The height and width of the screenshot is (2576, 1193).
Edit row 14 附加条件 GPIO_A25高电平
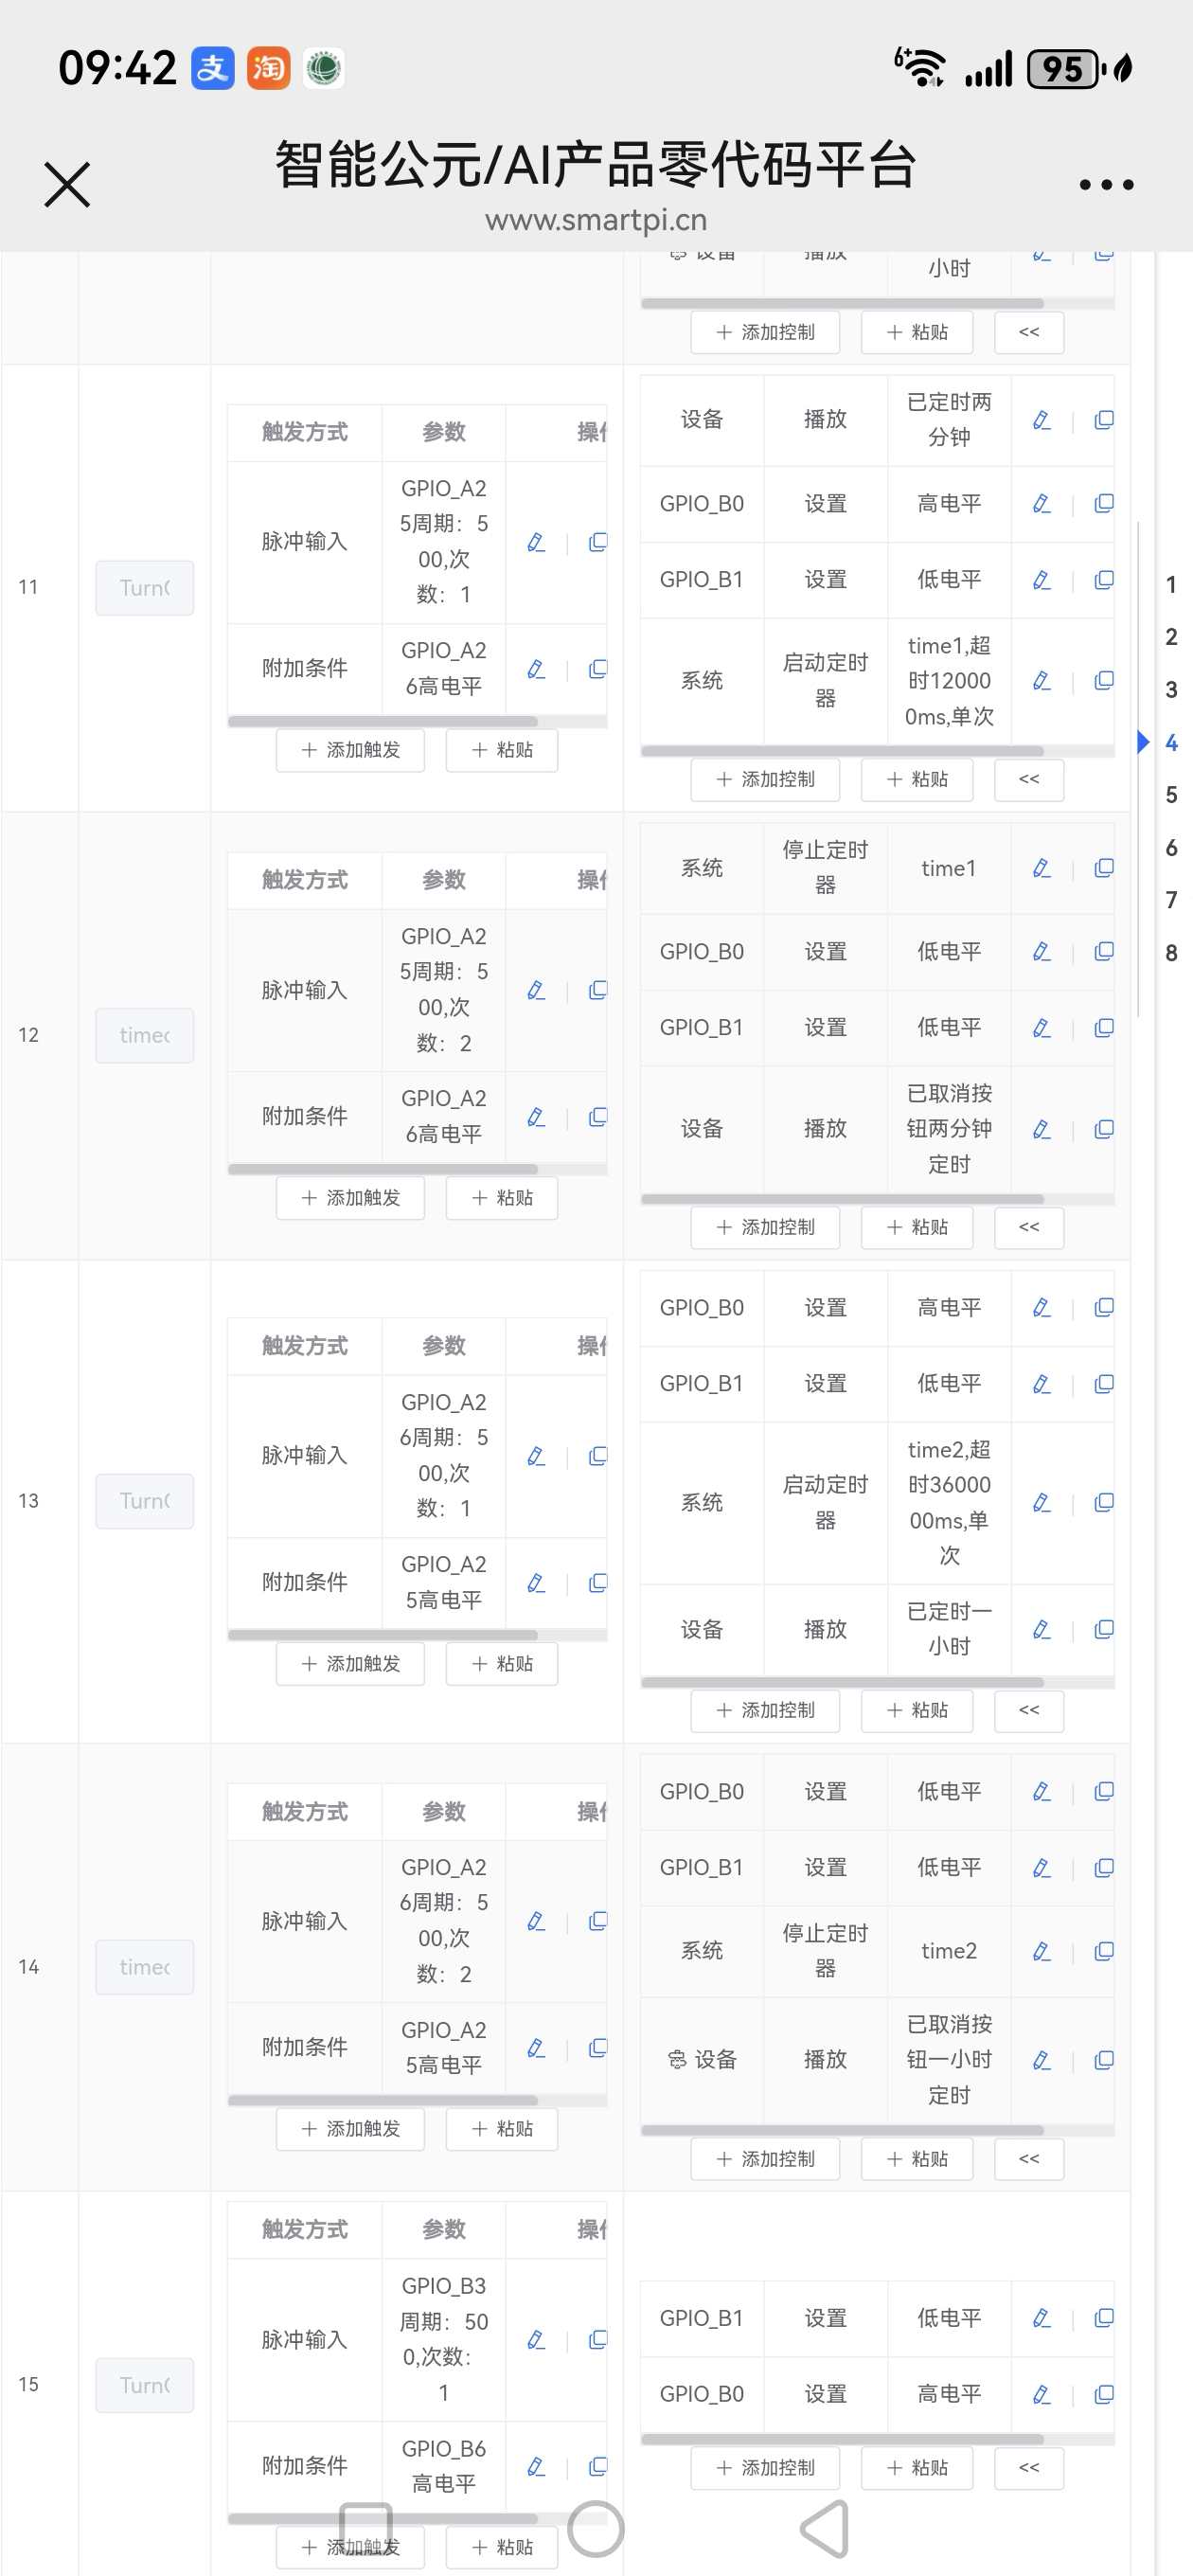pos(536,2048)
